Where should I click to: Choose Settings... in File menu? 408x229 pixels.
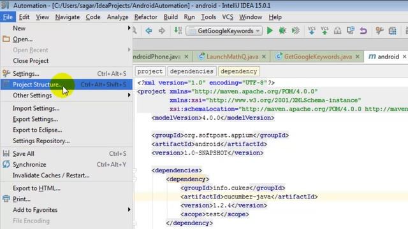[66, 74]
